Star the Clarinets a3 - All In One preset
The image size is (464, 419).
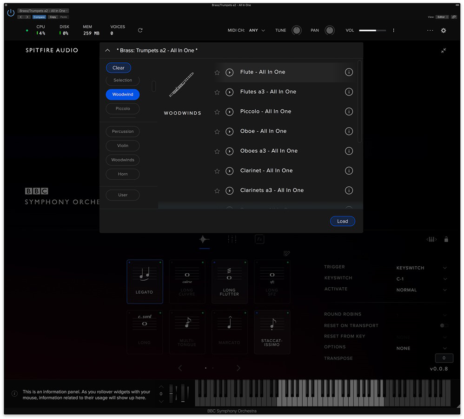tap(217, 191)
